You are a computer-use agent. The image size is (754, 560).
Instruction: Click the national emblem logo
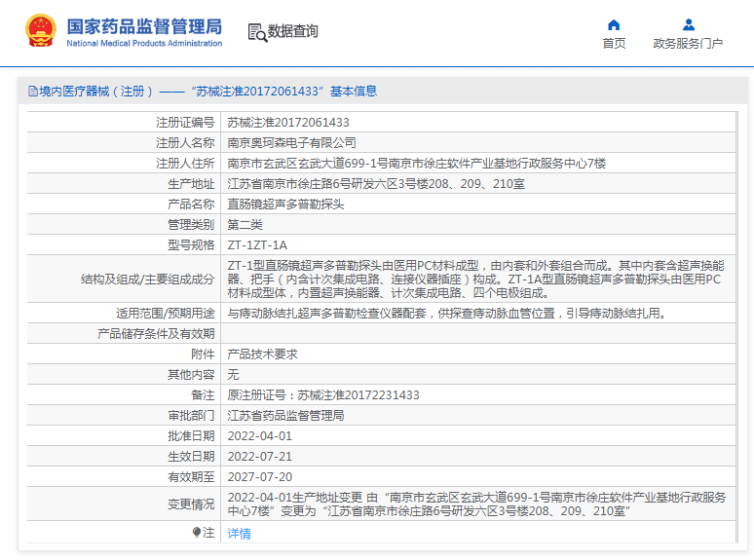(41, 30)
